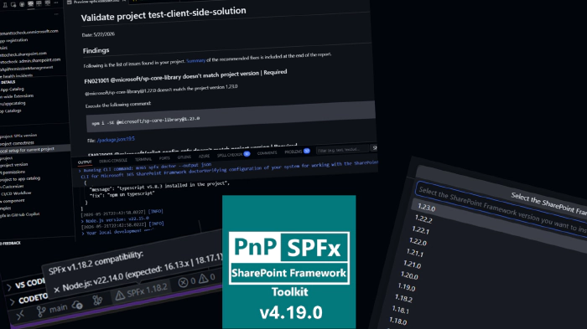Select version 1.22.1 from list
The image size is (587, 329).
[x=420, y=230]
